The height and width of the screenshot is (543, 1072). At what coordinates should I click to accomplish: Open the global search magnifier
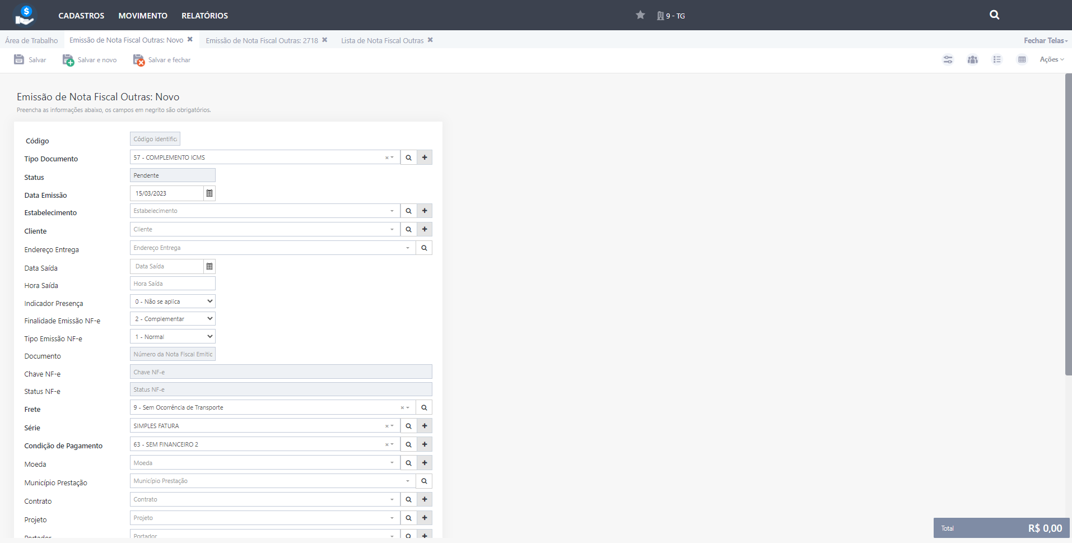point(994,15)
